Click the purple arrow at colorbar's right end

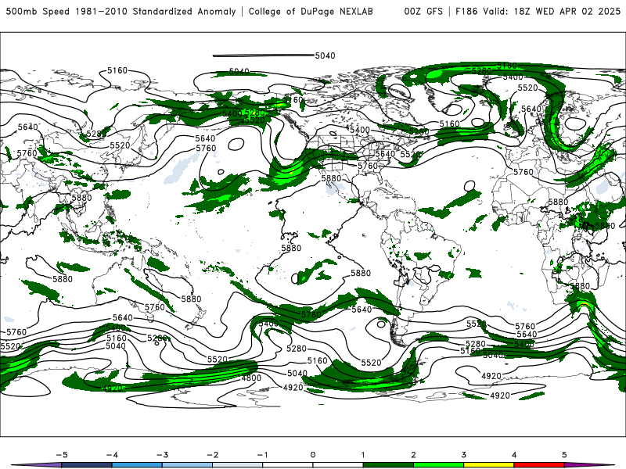(x=587, y=465)
